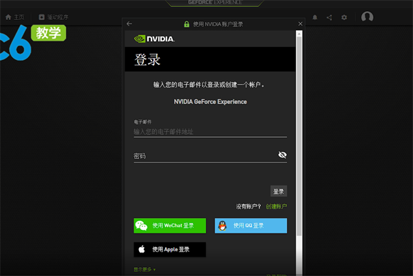Click the user avatar profile icon
The width and height of the screenshot is (413, 276).
click(367, 17)
